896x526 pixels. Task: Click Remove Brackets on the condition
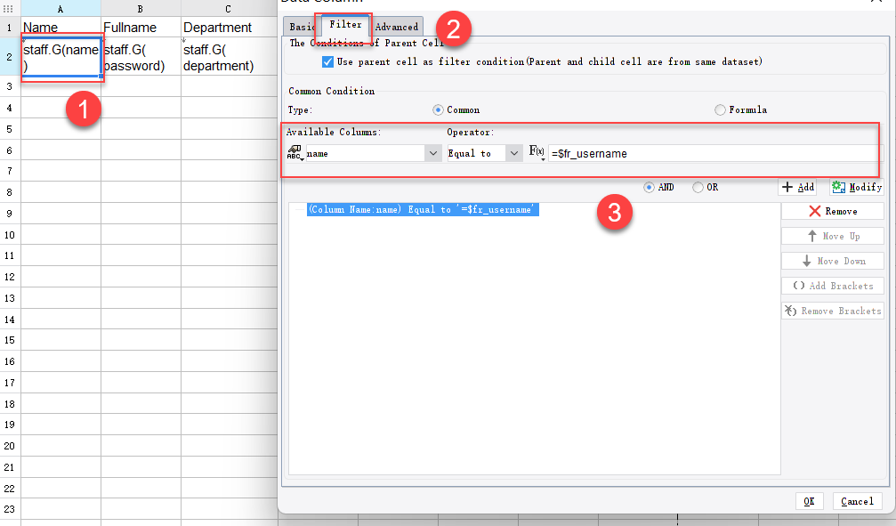(832, 310)
